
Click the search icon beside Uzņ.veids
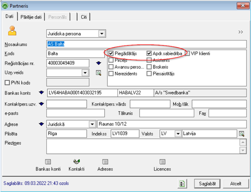pyautogui.click(x=99, y=73)
